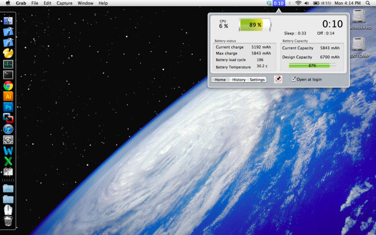Launch Activity Monitor from the Dock
376x235 pixels.
point(8,64)
